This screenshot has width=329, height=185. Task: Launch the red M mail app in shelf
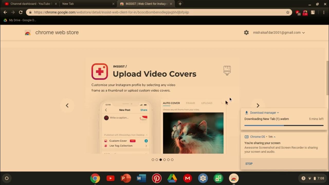188,178
